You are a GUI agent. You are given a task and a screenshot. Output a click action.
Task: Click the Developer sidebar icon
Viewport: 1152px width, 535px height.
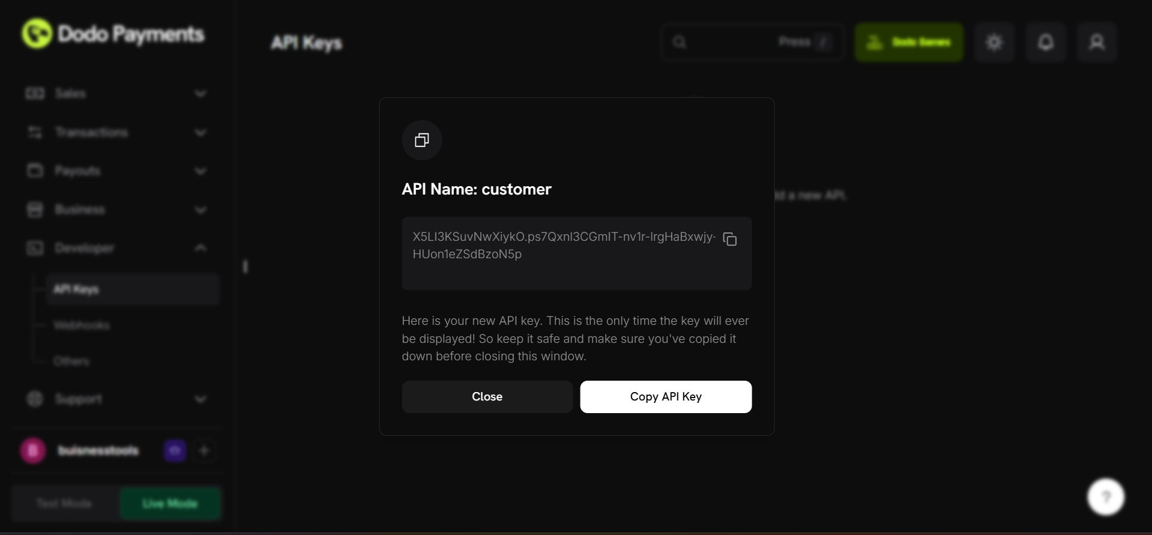pyautogui.click(x=35, y=248)
